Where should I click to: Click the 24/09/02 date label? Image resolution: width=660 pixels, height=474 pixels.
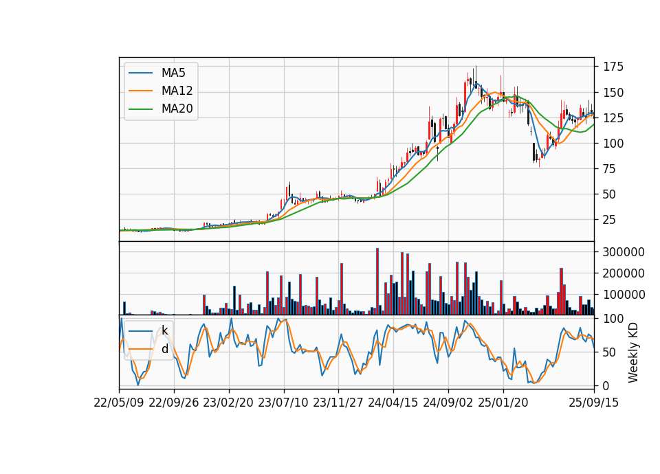(448, 403)
